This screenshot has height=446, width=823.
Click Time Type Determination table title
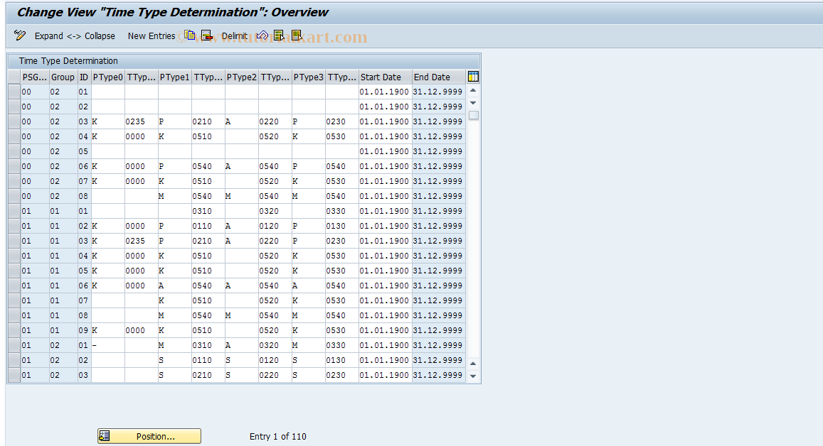[68, 61]
